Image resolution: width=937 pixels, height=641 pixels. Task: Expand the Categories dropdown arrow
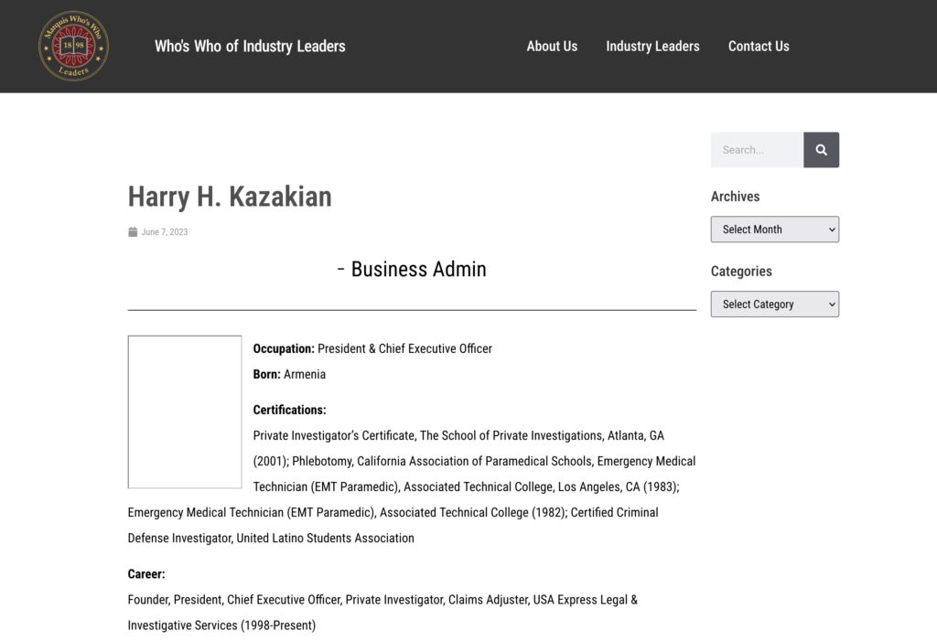831,304
